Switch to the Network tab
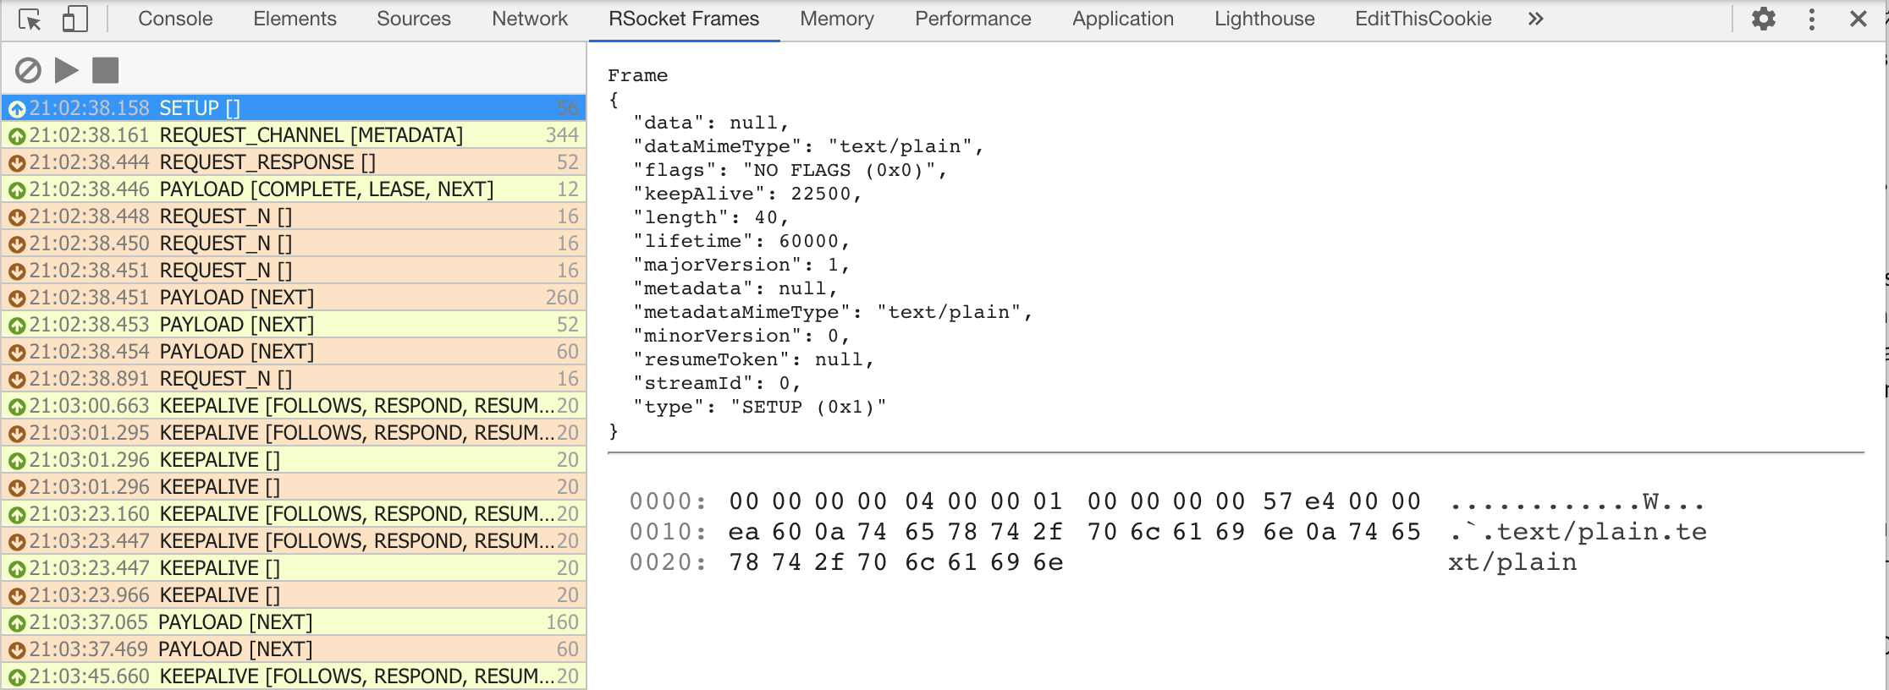 click(529, 18)
